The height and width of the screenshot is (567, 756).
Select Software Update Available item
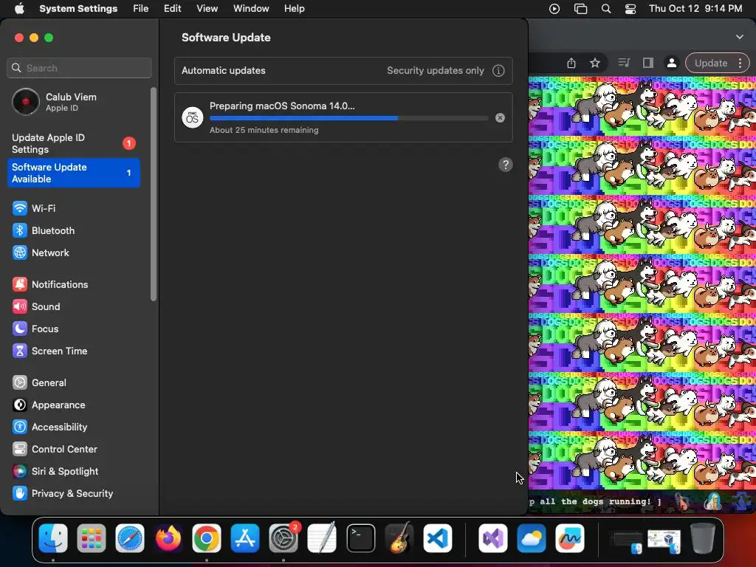coord(73,173)
